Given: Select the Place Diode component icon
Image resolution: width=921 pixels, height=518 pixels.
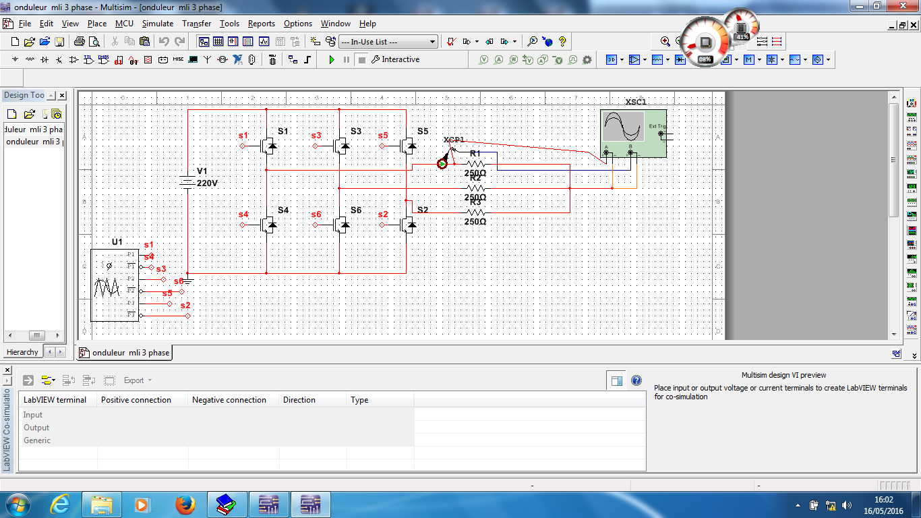Looking at the screenshot, I should [44, 59].
